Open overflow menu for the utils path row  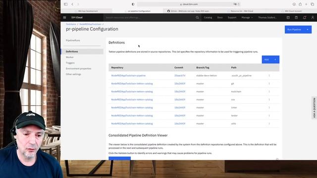point(269,124)
